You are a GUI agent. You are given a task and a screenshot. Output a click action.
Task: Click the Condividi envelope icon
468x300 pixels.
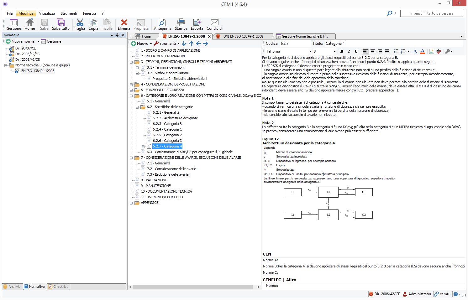click(x=214, y=24)
